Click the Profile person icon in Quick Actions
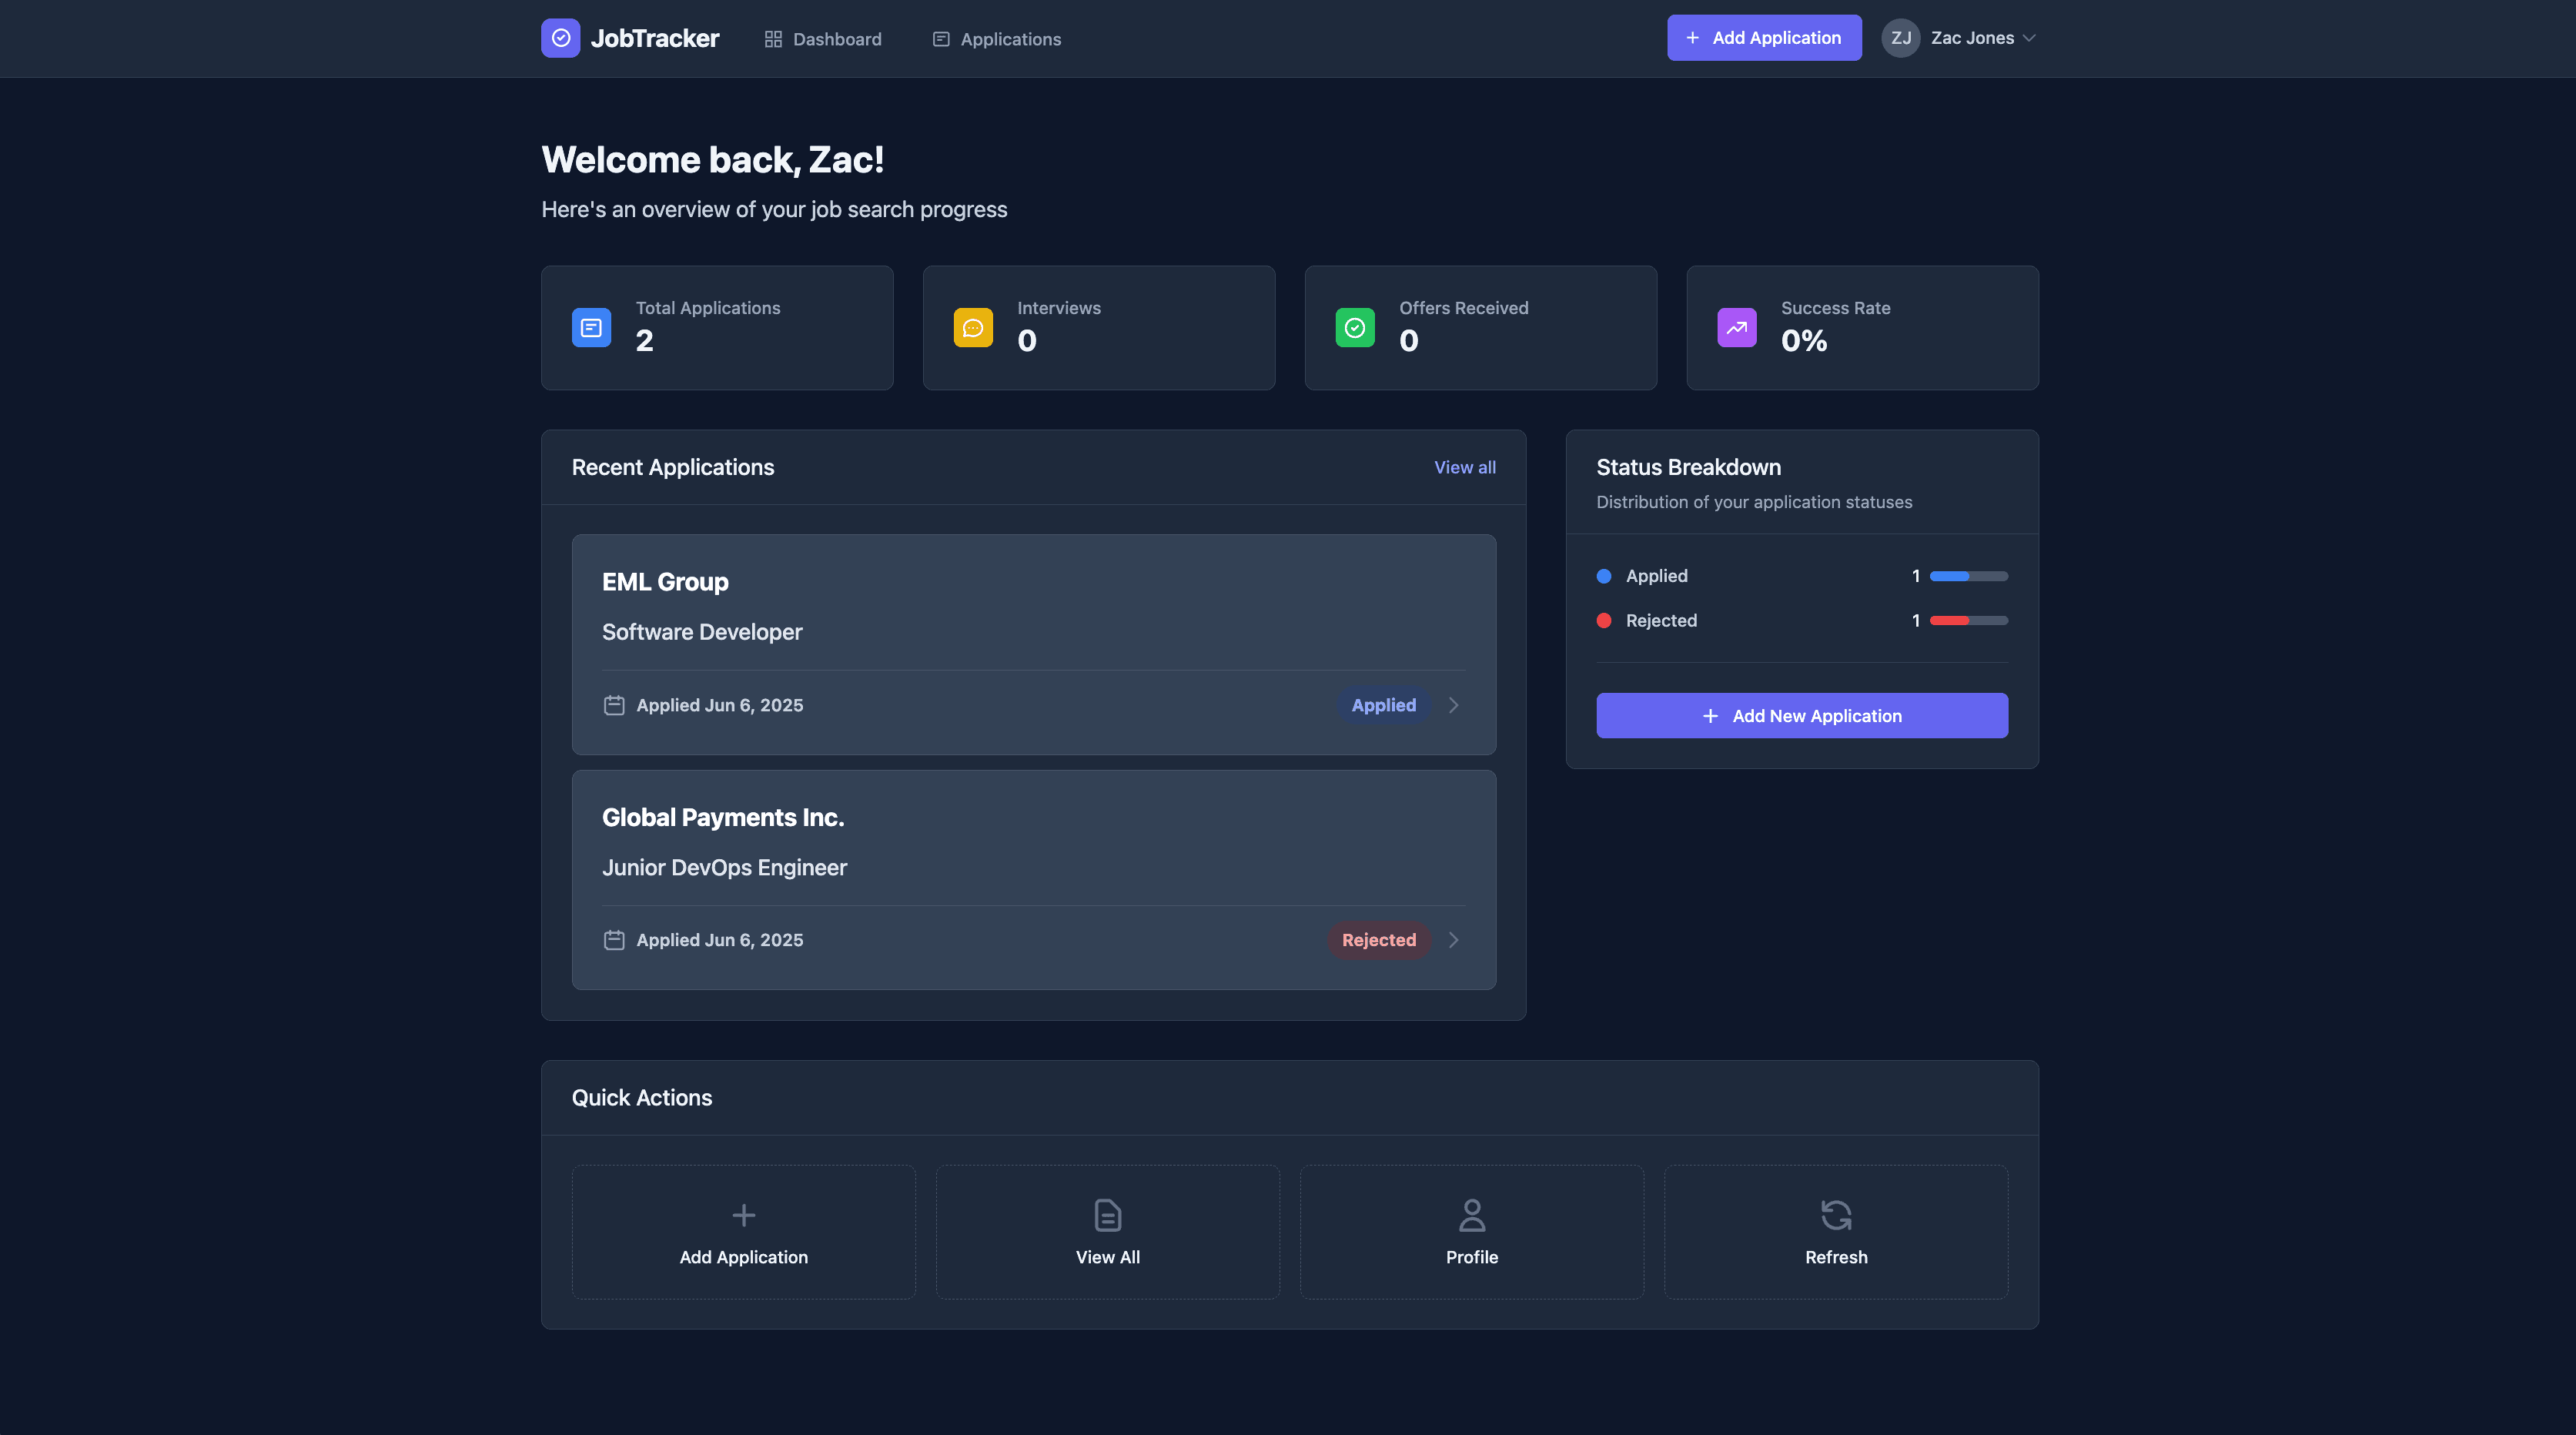 (1472, 1215)
